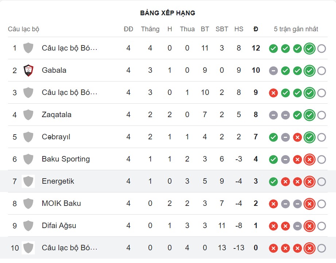Screen dimensions: 336x263
Task: Click Difai Ağsu's draw result icon
Action: click(x=297, y=226)
